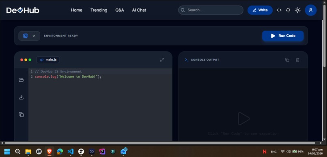Copy code icon in editor sidebar

tap(21, 115)
